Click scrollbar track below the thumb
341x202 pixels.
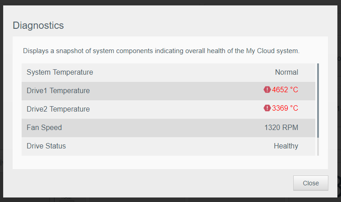318,147
